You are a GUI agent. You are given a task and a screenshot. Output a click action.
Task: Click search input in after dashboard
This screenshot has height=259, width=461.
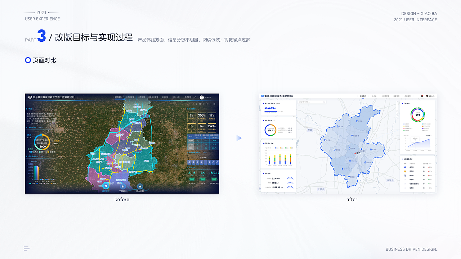tap(312, 102)
